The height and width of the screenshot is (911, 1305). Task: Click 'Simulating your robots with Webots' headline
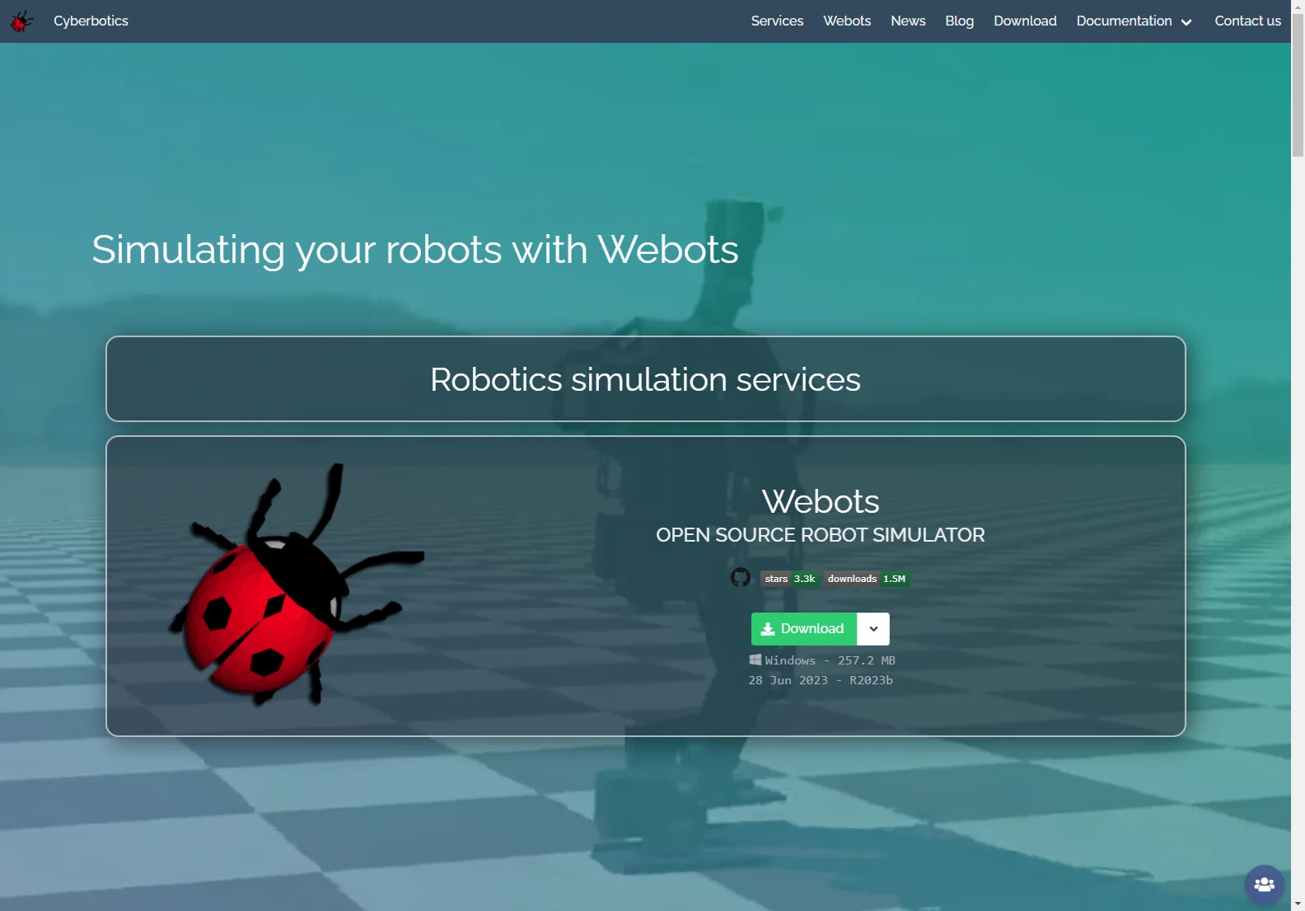click(x=415, y=250)
